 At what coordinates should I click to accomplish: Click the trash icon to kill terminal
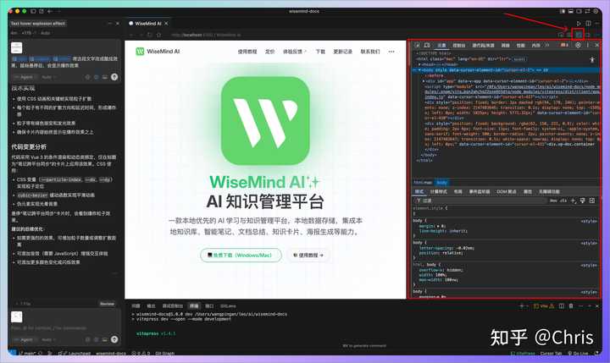pyautogui.click(x=571, y=305)
